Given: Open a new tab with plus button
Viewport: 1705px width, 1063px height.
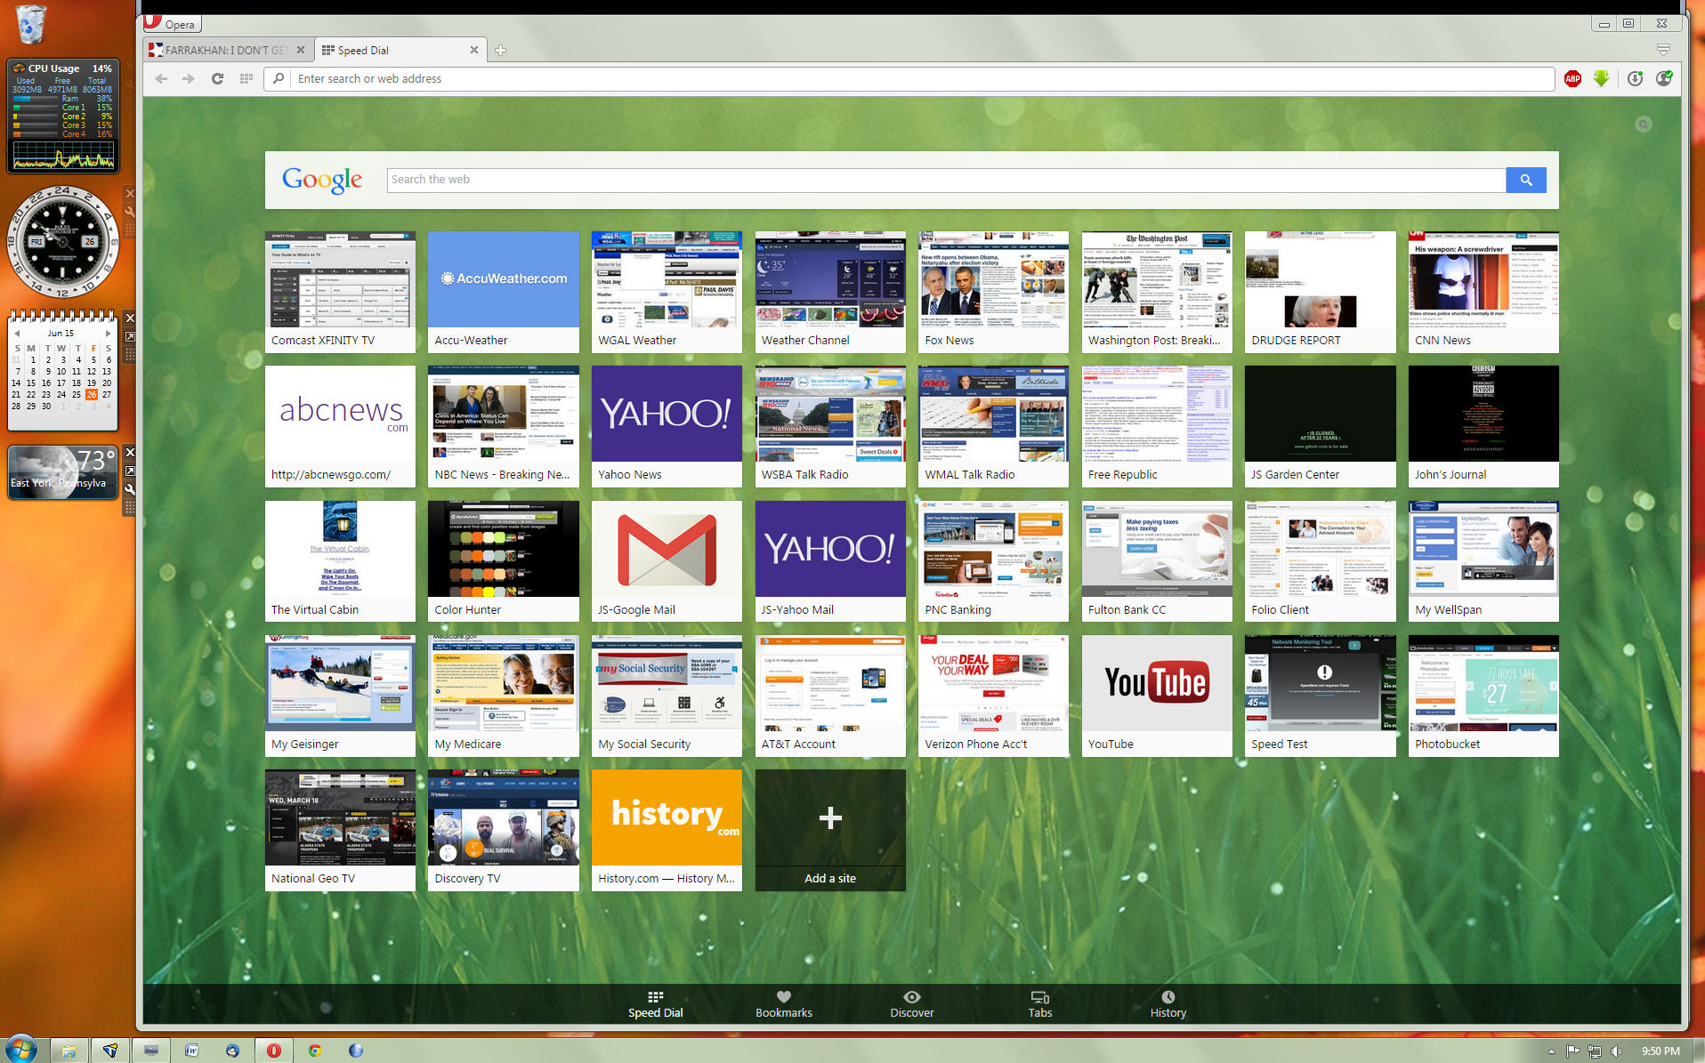Looking at the screenshot, I should [500, 51].
